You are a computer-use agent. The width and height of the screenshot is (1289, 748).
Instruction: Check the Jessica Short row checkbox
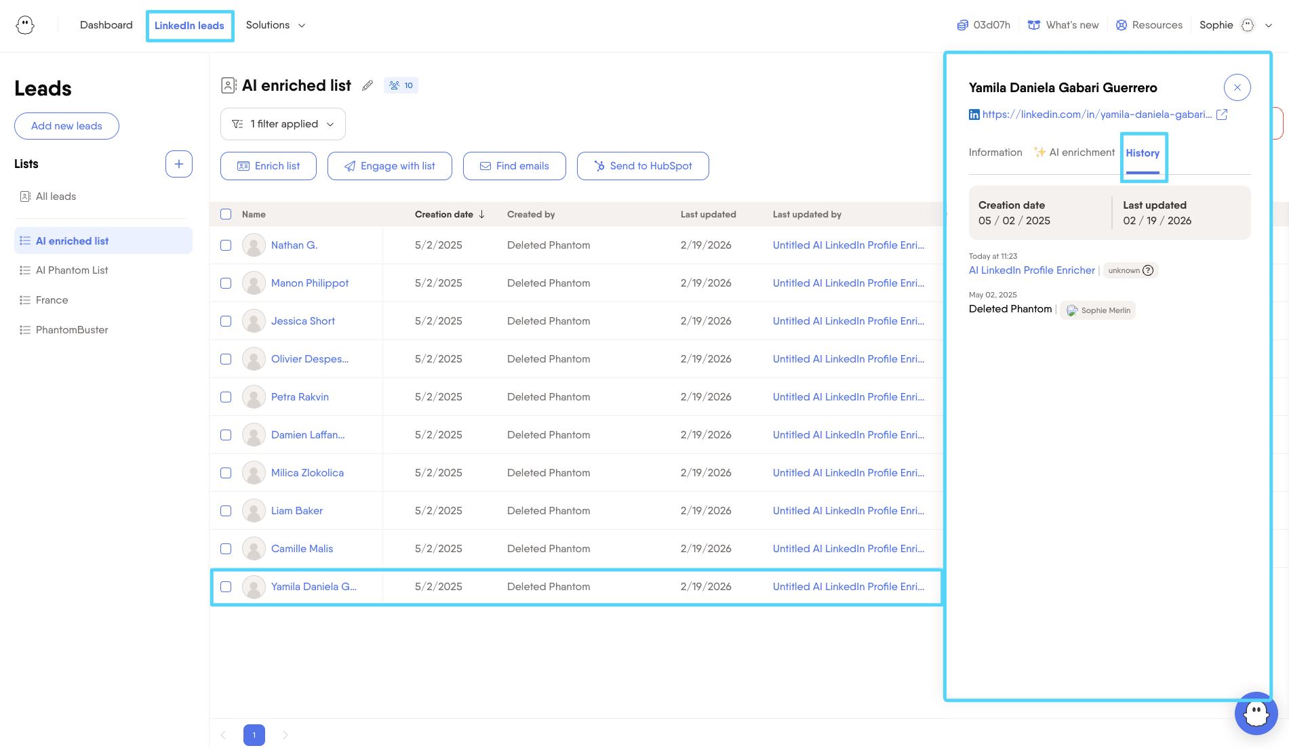(226, 321)
